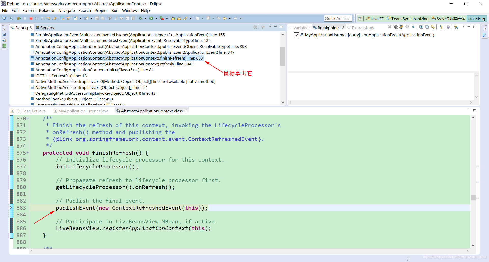Click Remove All Breakpoints icon
The image size is (489, 262).
[x=396, y=27]
